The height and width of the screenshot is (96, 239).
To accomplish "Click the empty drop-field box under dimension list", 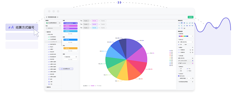I will point(70,34).
